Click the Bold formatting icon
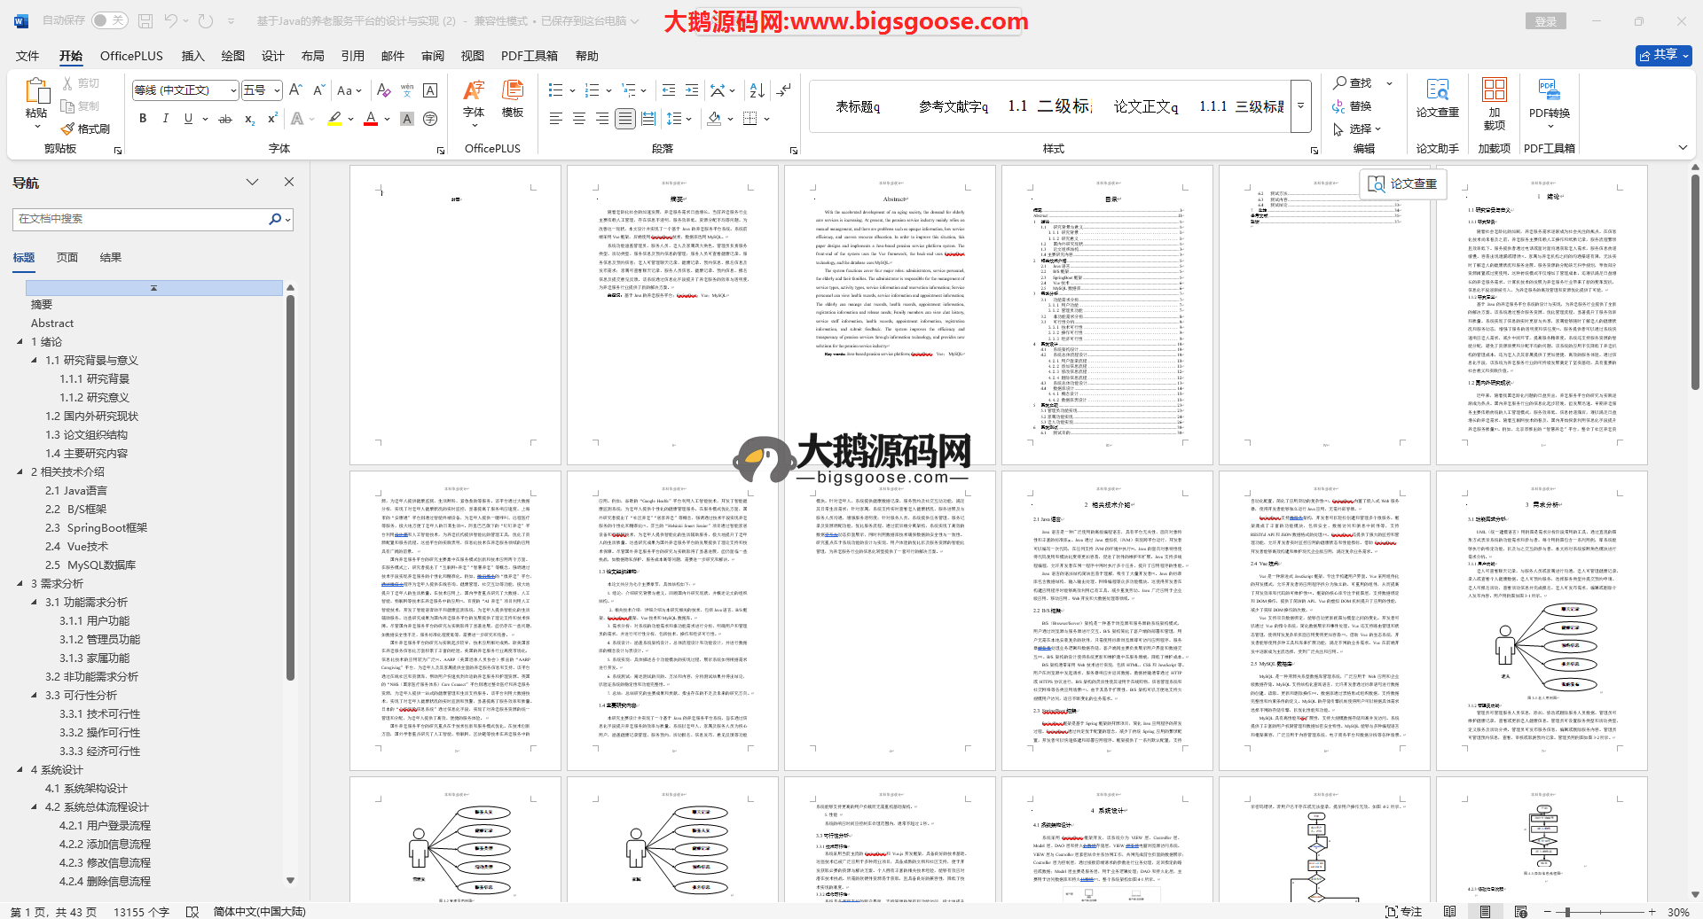 click(x=143, y=119)
